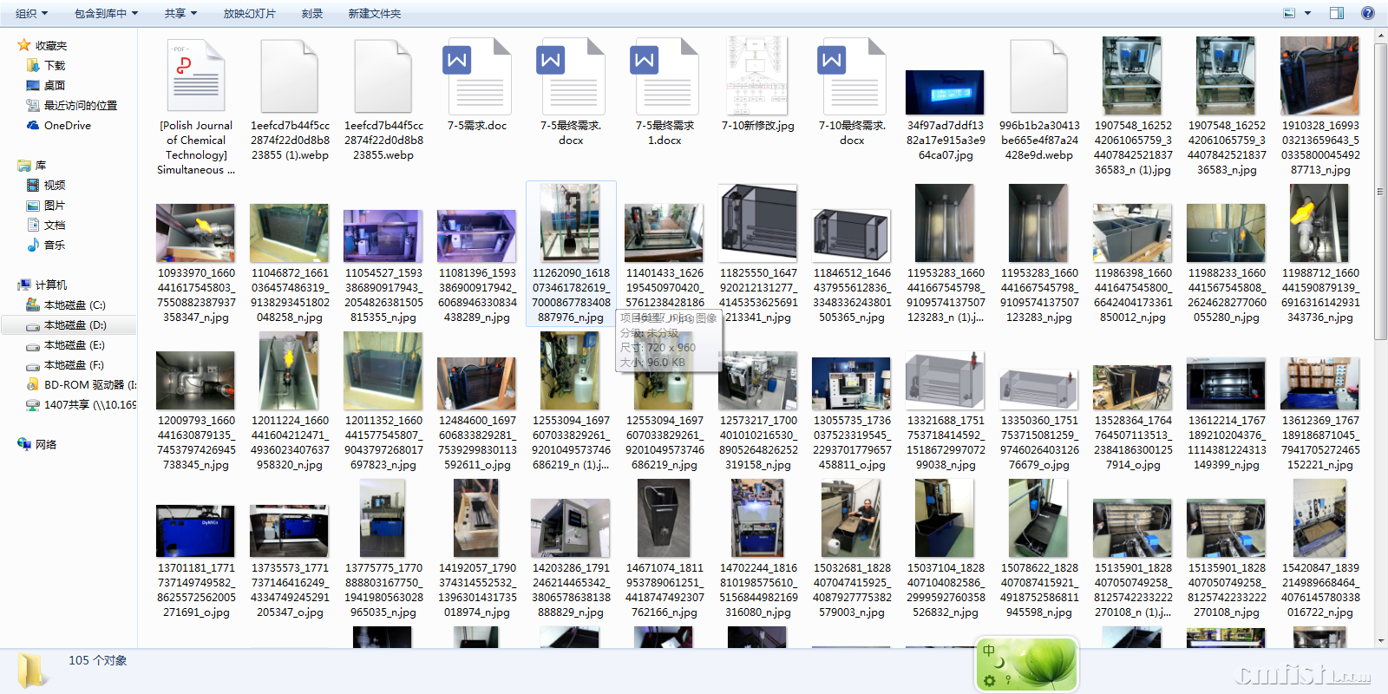Screen dimensions: 1388x694
Task: Open the 组织 dropdown menu
Action: click(x=31, y=14)
